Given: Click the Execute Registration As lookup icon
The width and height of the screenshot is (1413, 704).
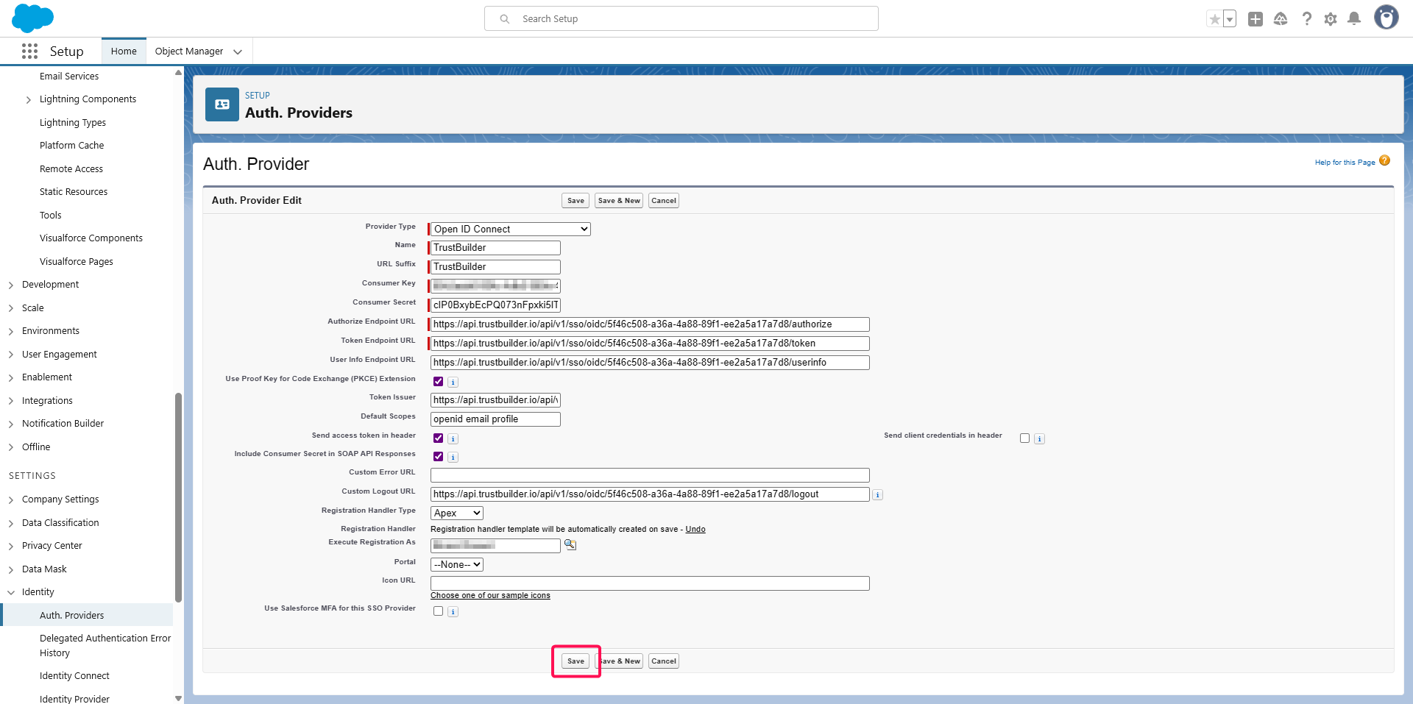Looking at the screenshot, I should 570,545.
